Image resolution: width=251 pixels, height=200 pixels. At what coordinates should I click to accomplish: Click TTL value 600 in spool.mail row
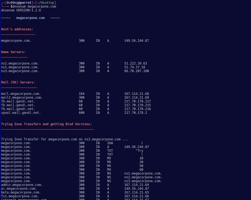pos(82,113)
